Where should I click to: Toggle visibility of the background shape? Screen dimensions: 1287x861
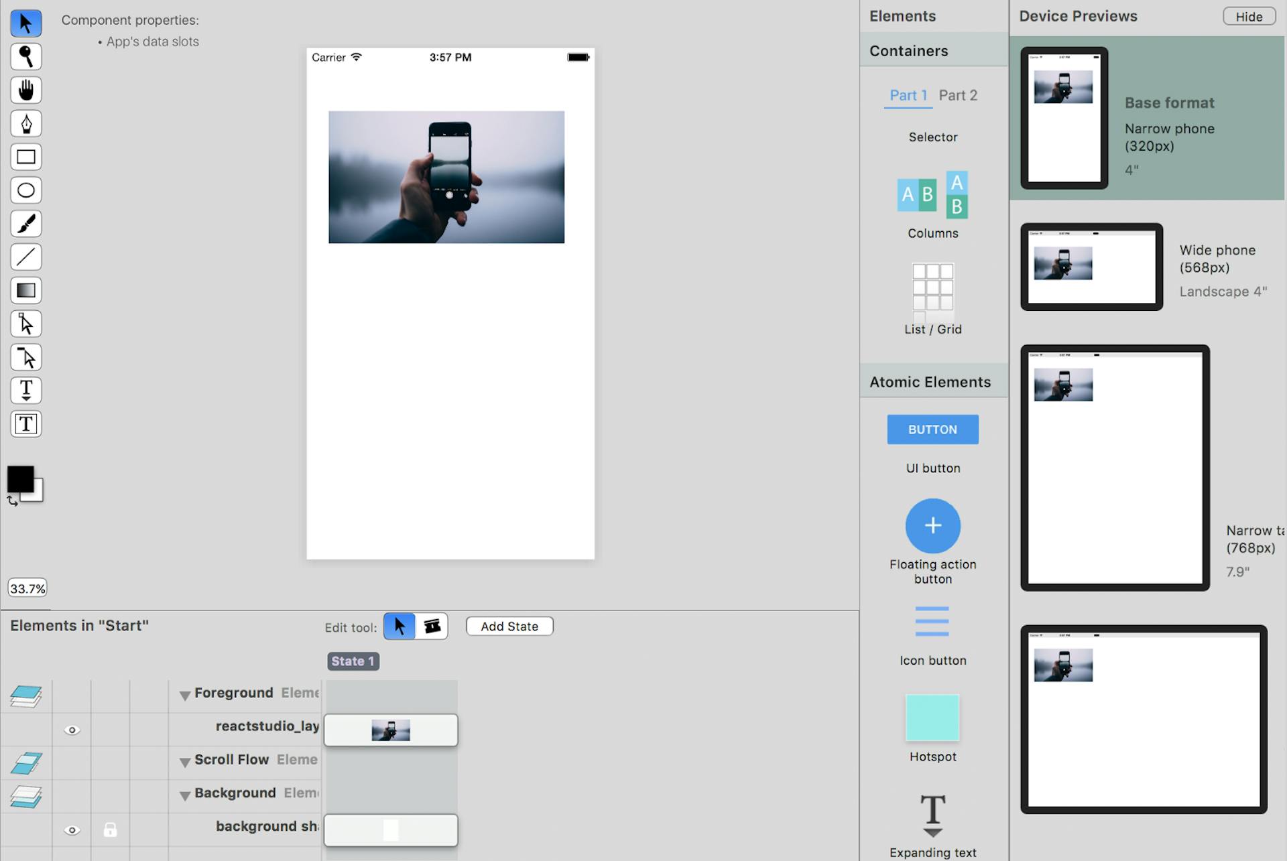72,830
